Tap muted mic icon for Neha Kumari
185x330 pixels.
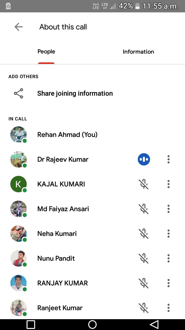[x=144, y=234]
